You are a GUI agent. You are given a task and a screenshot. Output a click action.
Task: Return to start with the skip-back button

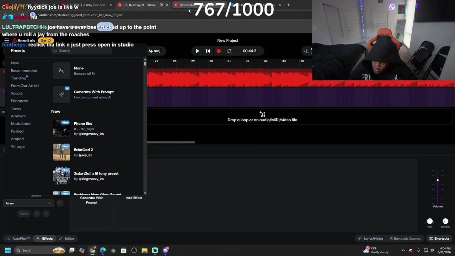(x=208, y=51)
